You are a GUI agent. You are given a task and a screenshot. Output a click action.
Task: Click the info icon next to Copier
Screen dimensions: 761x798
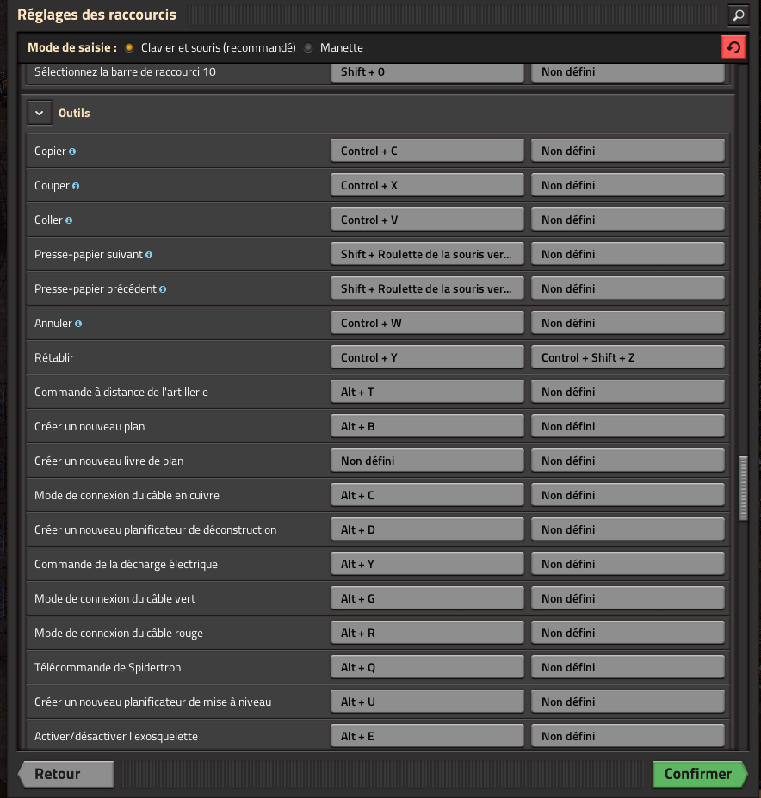click(72, 152)
